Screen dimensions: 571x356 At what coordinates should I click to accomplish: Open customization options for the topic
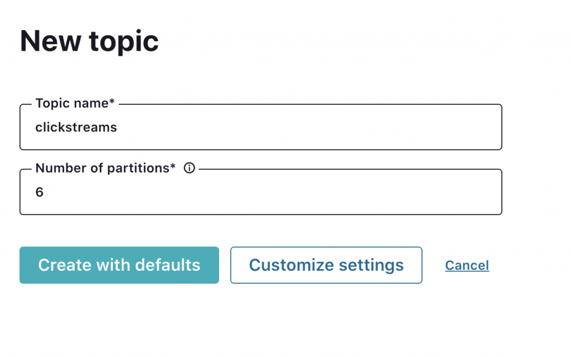point(326,265)
